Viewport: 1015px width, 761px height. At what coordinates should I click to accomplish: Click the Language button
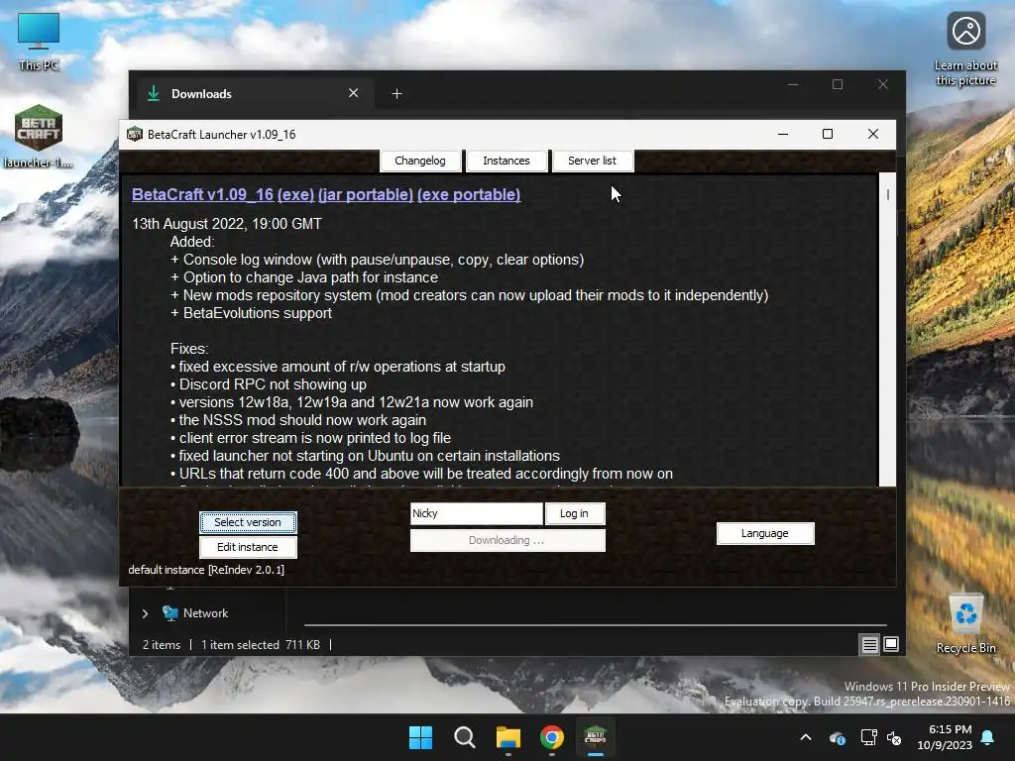pos(765,533)
